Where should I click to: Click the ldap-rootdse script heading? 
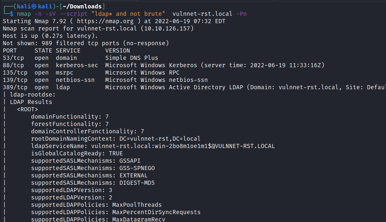33,95
